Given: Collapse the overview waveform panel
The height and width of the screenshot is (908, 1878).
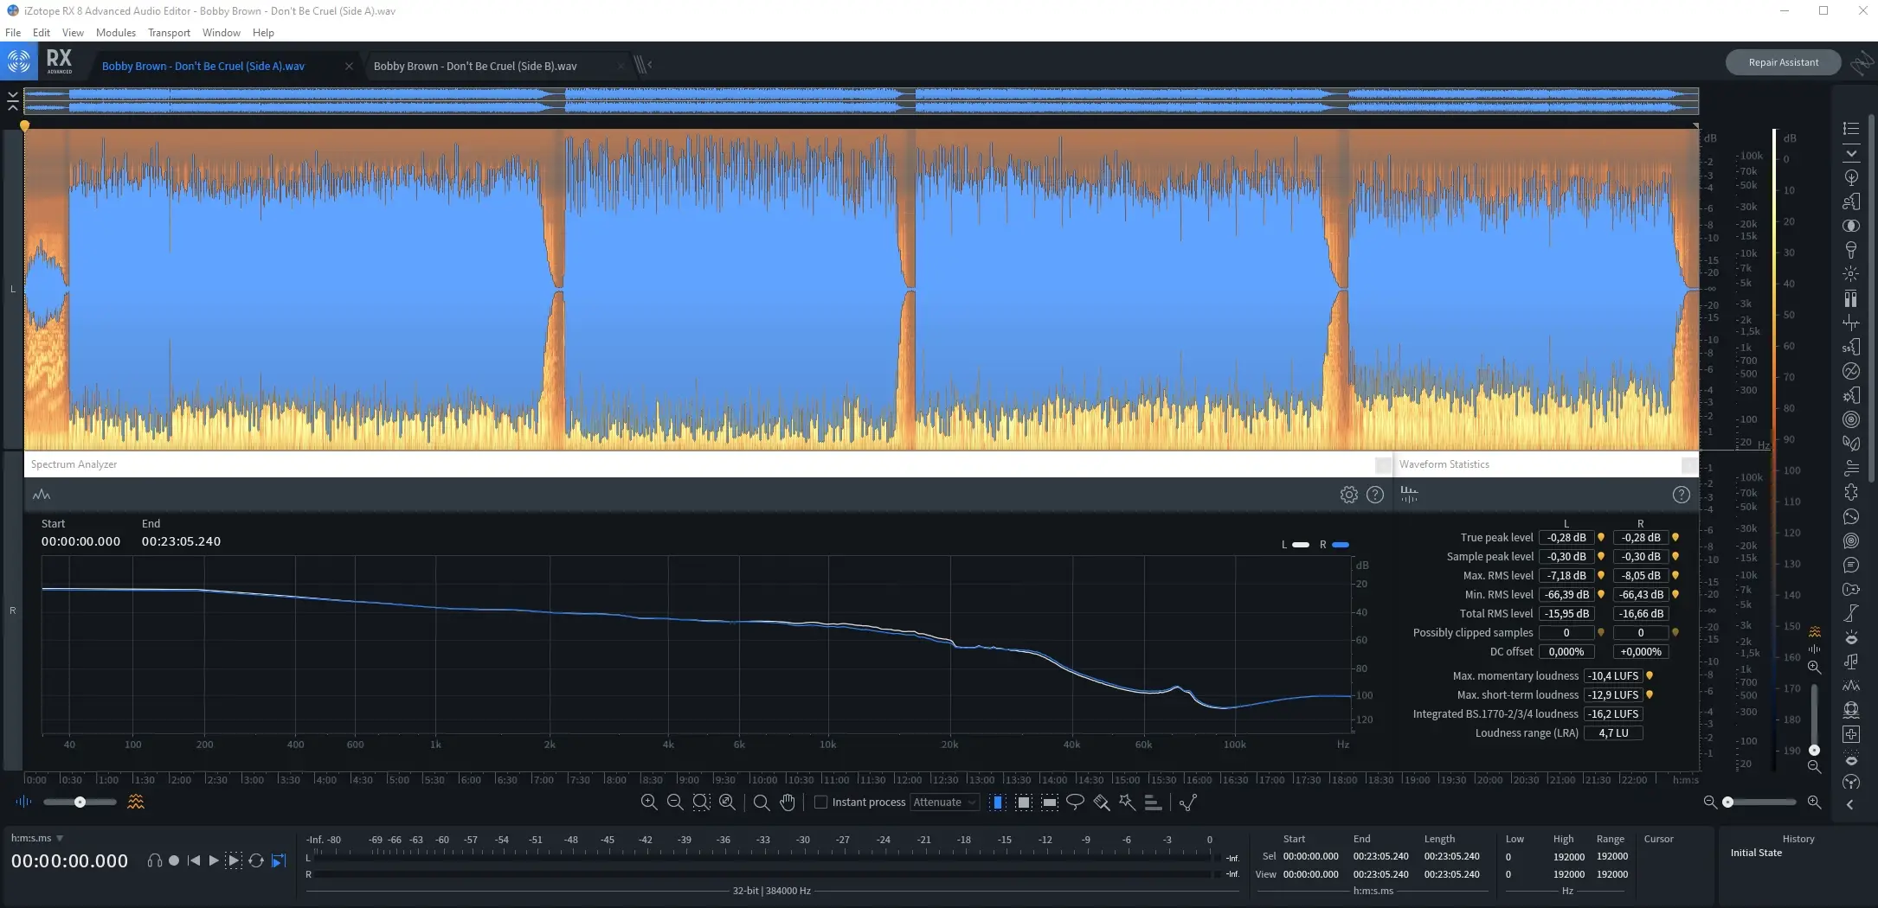Looking at the screenshot, I should pyautogui.click(x=12, y=101).
